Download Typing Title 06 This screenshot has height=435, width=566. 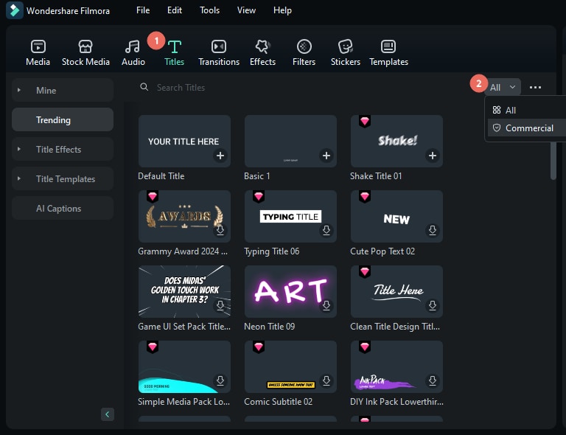(326, 230)
